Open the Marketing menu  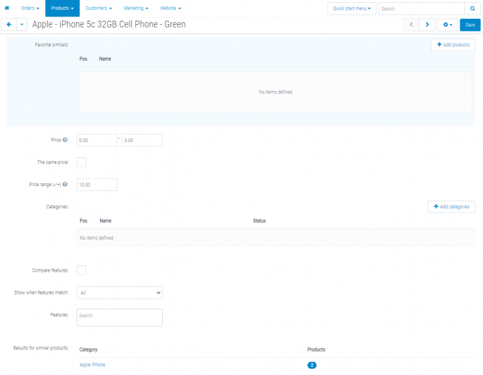point(136,8)
